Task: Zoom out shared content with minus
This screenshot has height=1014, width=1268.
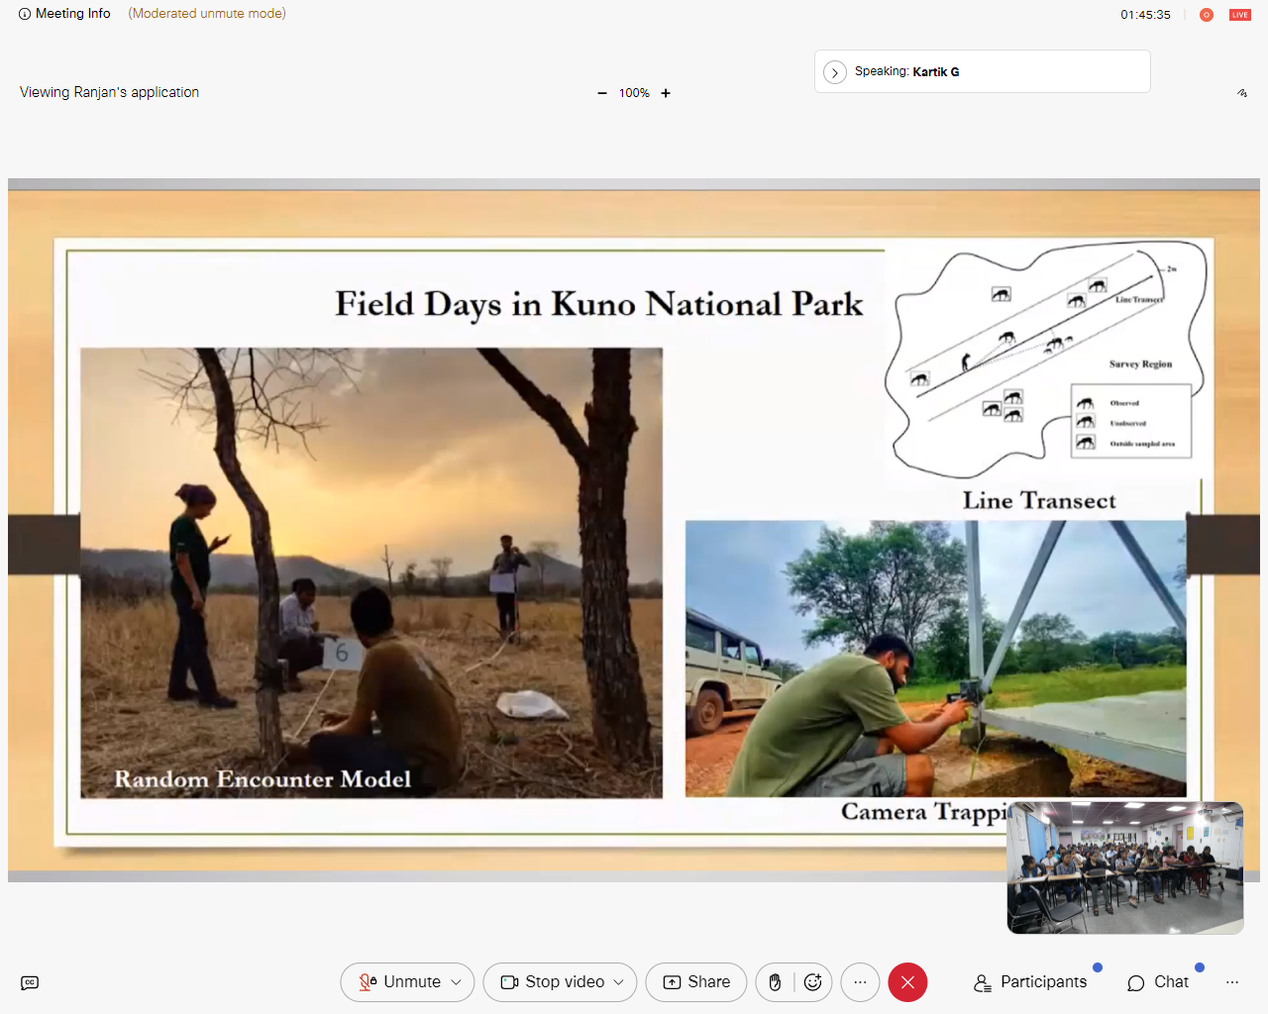Action: click(x=602, y=93)
